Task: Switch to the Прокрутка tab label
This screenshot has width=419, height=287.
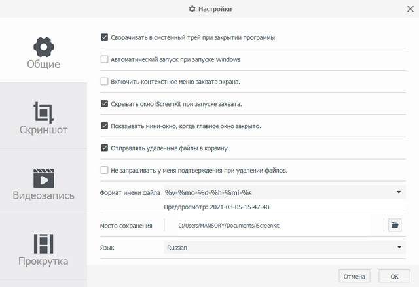Action: pyautogui.click(x=44, y=261)
